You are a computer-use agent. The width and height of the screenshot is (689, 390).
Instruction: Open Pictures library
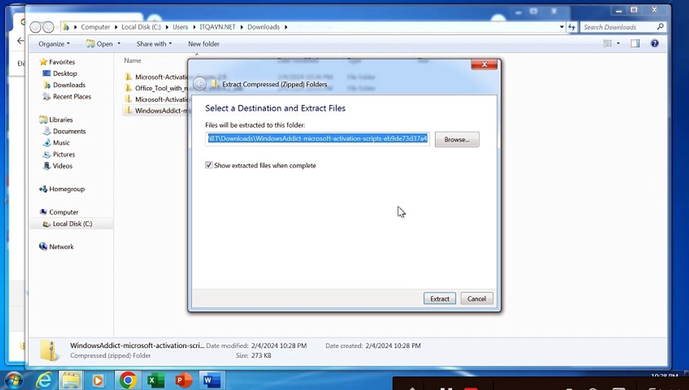coord(64,154)
